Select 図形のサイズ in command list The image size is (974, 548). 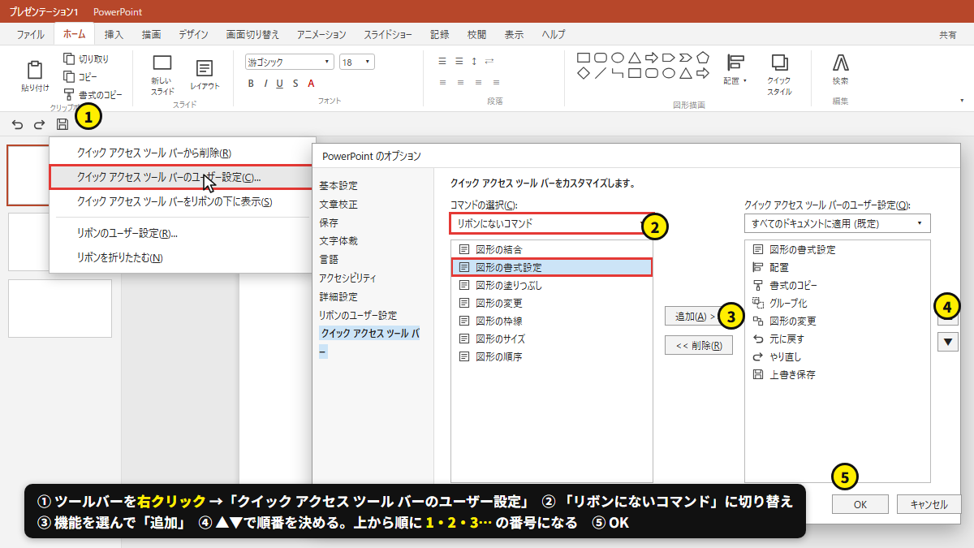pos(552,339)
